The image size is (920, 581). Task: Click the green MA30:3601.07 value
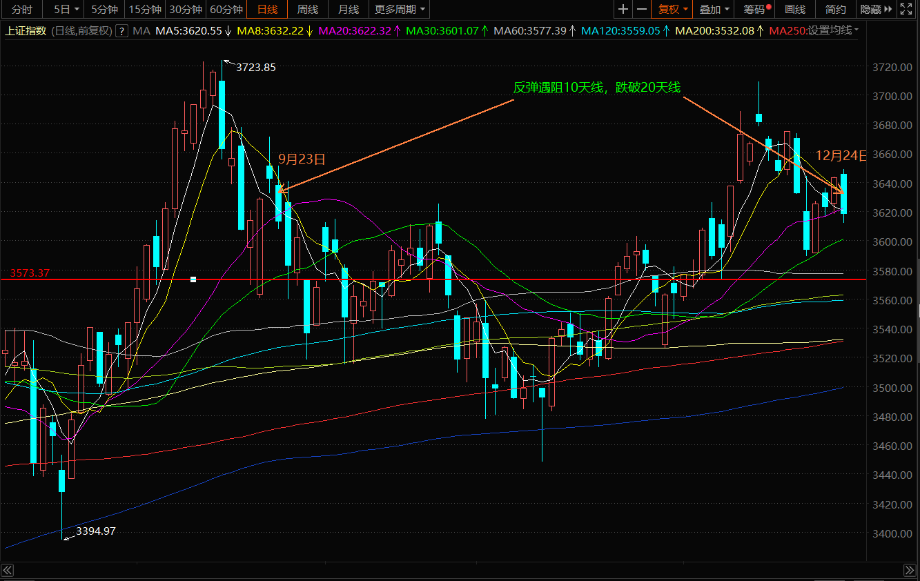[447, 31]
